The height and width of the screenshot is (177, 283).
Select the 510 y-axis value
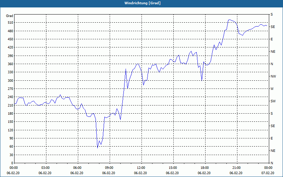tap(10, 23)
